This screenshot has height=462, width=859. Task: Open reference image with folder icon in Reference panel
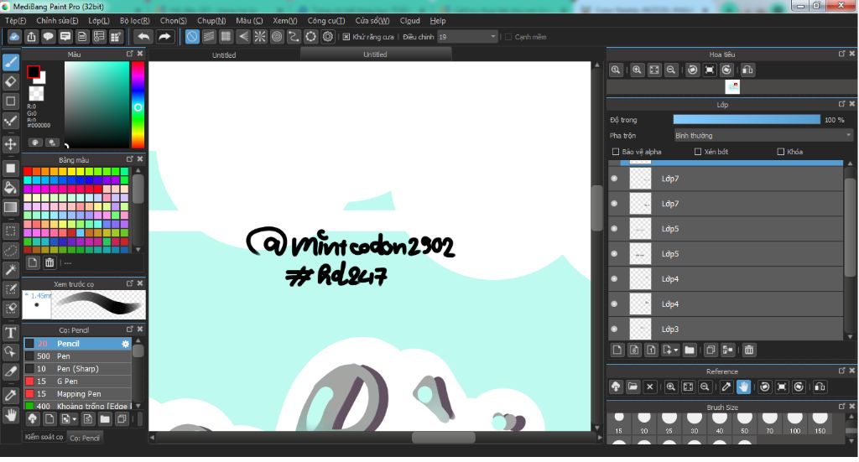[x=633, y=387]
